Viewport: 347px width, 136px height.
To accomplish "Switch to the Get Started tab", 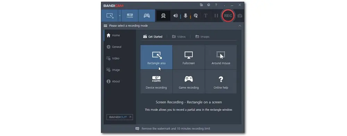I will 153,37.
